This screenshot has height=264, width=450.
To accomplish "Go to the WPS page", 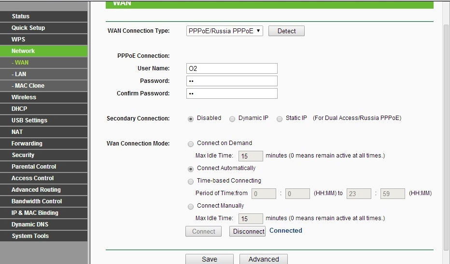I will (43, 39).
